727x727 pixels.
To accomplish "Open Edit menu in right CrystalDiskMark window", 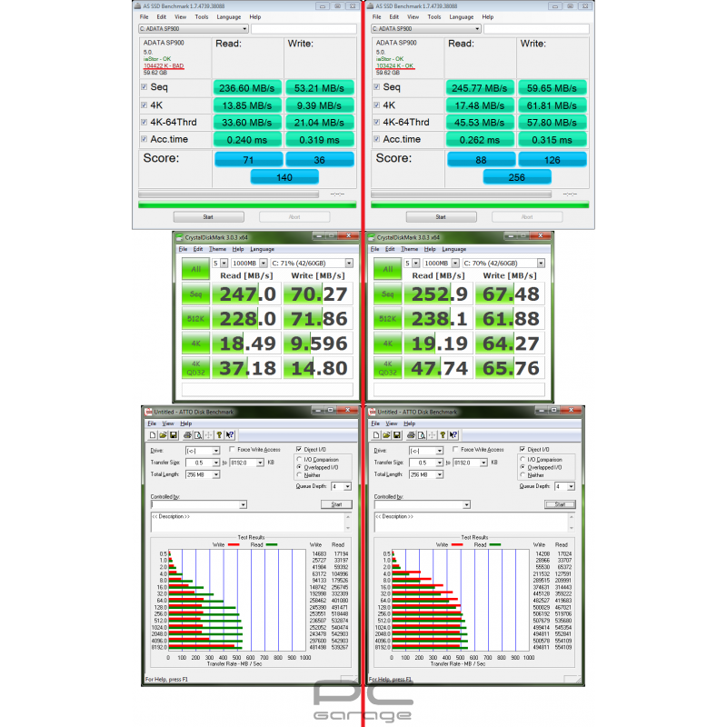I will [x=390, y=249].
